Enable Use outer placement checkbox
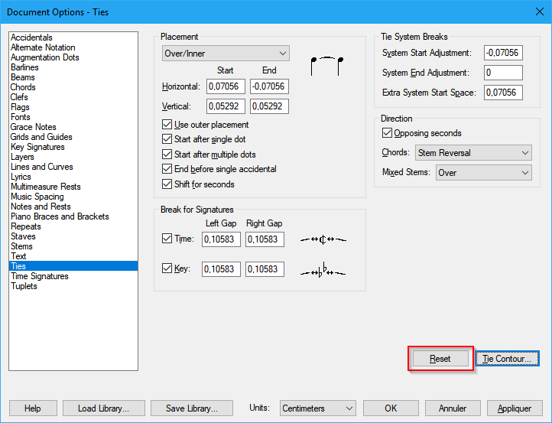The width and height of the screenshot is (552, 423). [x=167, y=125]
